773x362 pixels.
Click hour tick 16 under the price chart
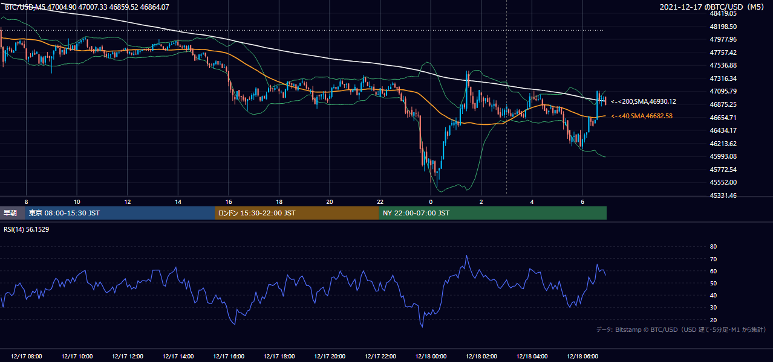tap(229, 202)
